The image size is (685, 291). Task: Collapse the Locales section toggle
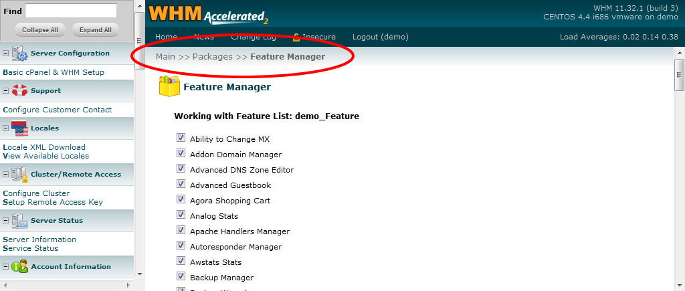pos(6,128)
